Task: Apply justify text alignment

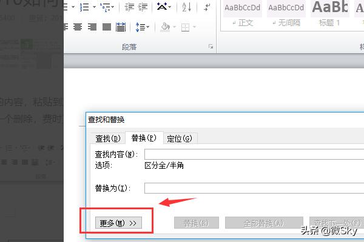Action: 107,27
